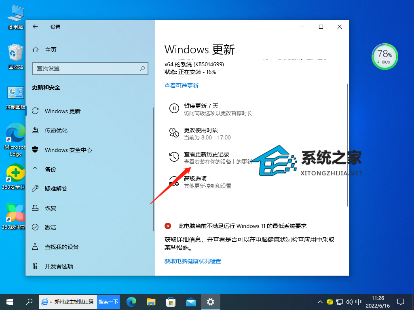Open 开发者选项 developer settings icon
414x310 pixels.
click(36, 266)
